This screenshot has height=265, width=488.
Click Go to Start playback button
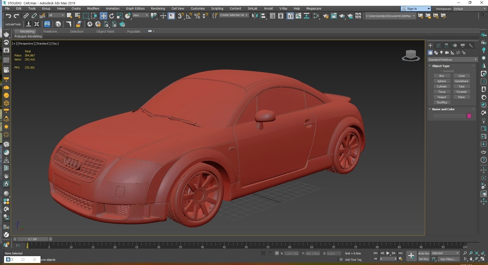tap(375, 253)
